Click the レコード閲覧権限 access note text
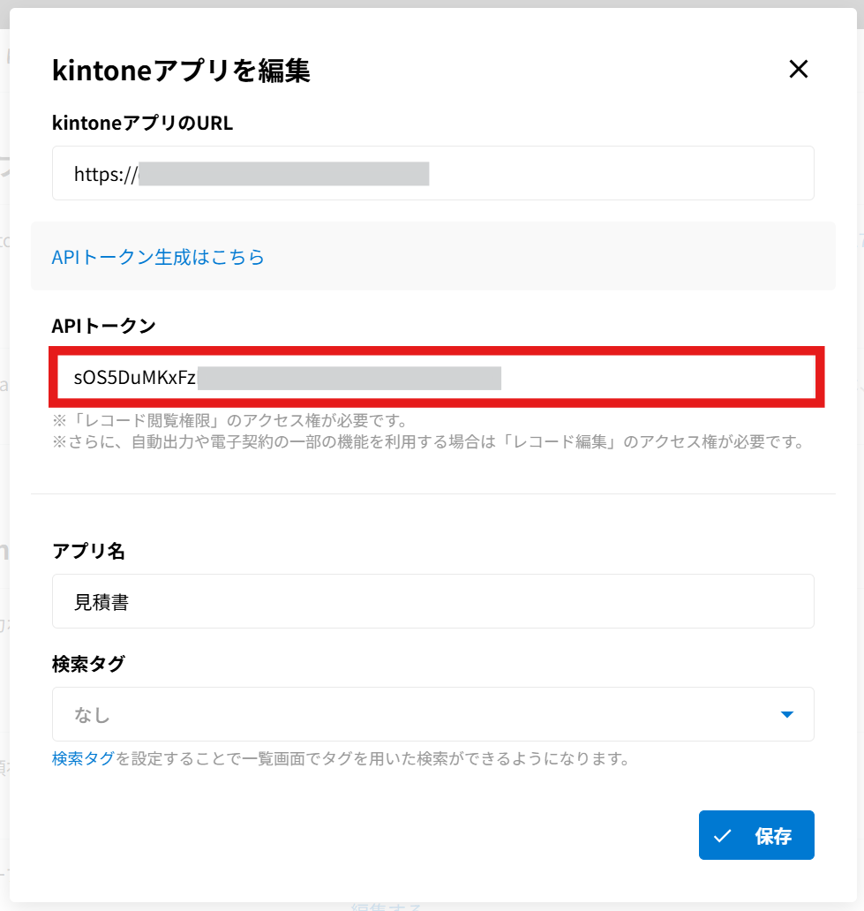 point(229,420)
